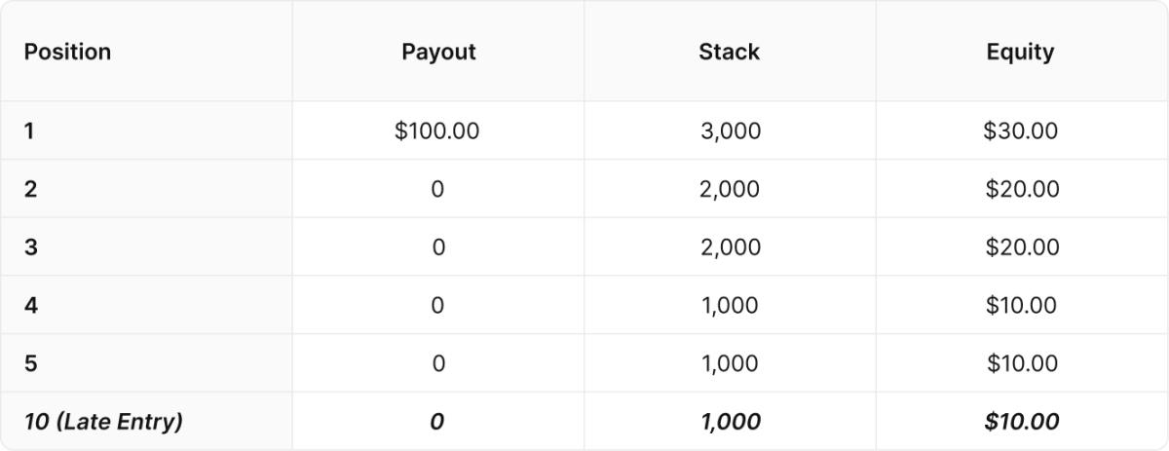
Task: Select the $100.00 payout cell
Action: tap(437, 131)
